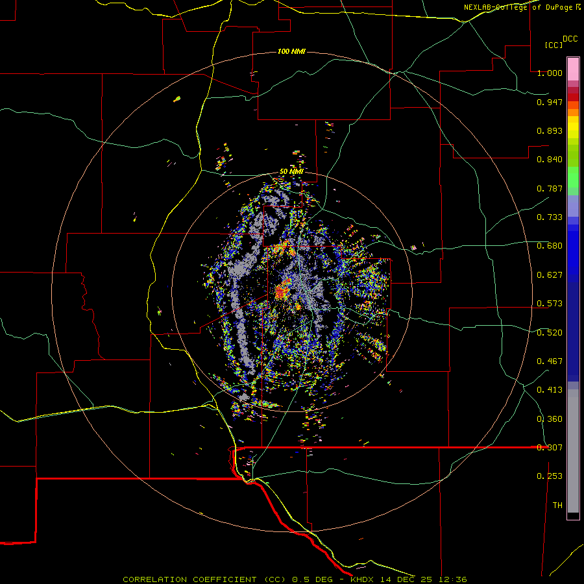Click the gray lower section of the color bar

pyautogui.click(x=573, y=451)
